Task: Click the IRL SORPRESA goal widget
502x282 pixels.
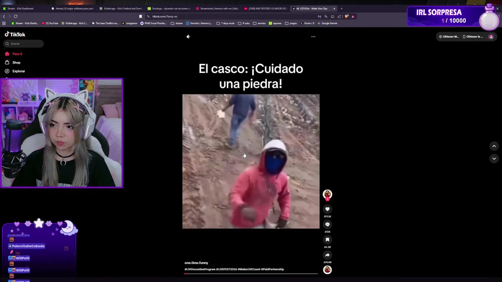Action: [x=453, y=16]
